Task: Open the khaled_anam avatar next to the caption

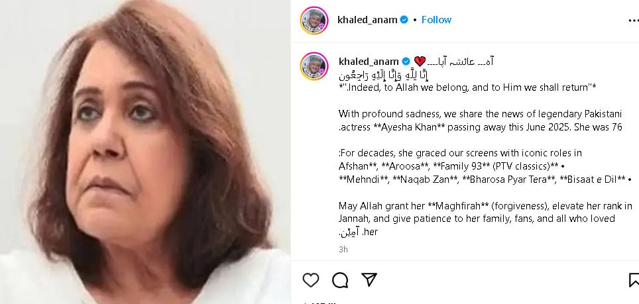Action: (x=314, y=66)
